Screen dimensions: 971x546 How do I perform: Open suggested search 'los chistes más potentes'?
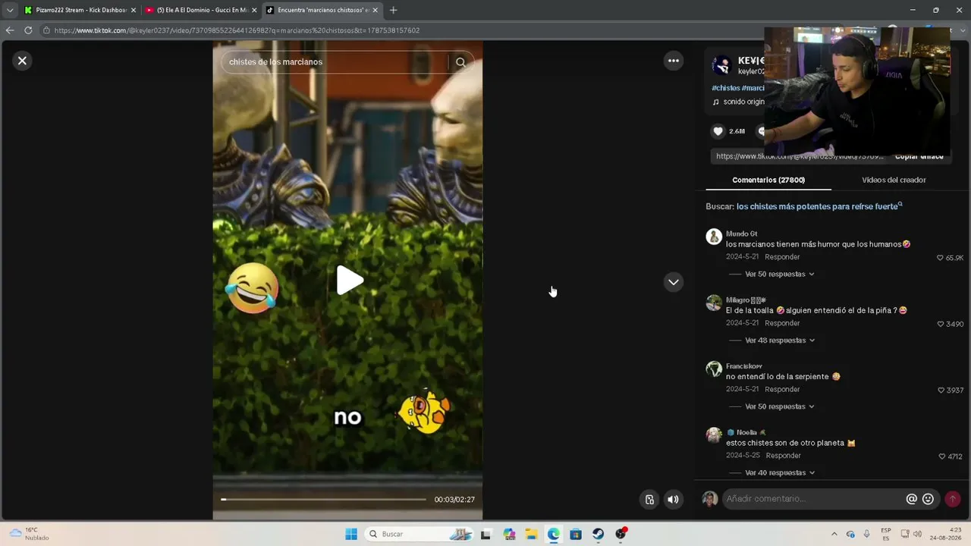coord(819,206)
